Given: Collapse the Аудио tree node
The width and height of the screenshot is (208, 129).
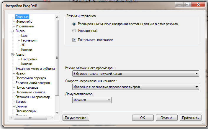Looking at the screenshot, I should tap(12, 54).
